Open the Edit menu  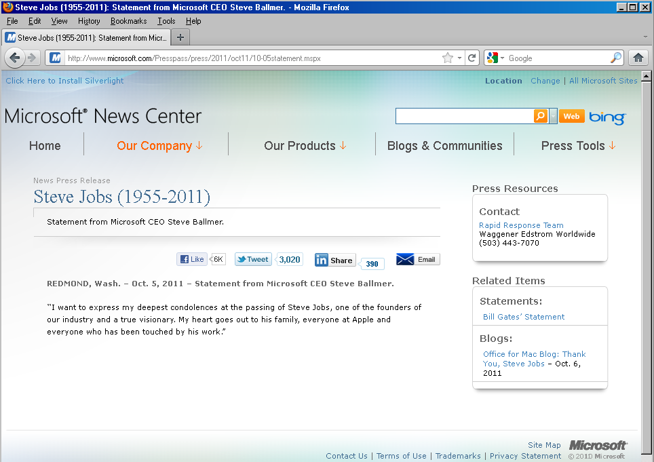coord(34,21)
